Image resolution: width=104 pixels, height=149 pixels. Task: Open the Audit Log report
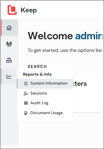(45, 103)
